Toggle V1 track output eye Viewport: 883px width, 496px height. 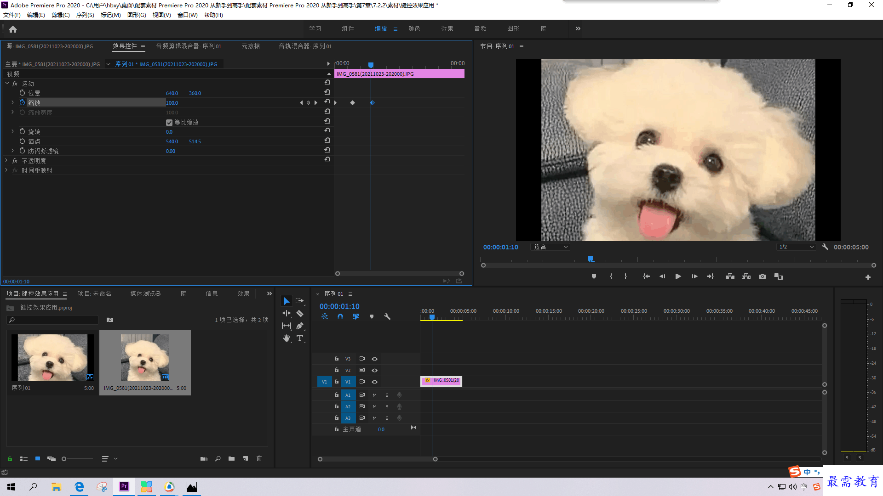click(x=374, y=382)
